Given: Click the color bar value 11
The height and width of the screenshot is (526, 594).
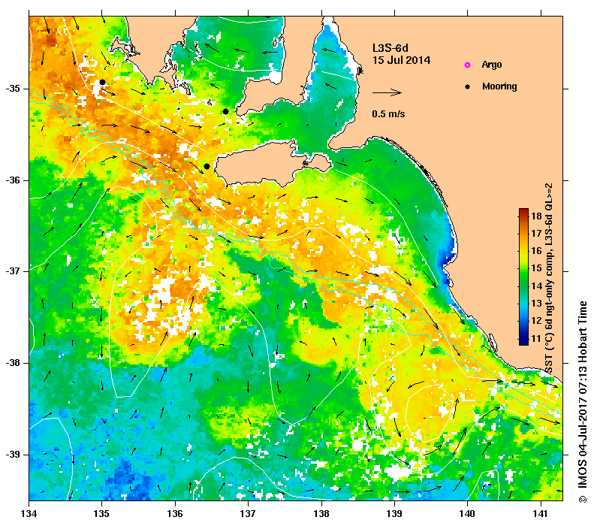Looking at the screenshot, I should point(536,338).
